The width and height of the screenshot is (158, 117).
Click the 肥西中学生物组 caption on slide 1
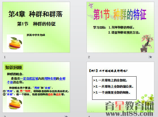(36, 35)
